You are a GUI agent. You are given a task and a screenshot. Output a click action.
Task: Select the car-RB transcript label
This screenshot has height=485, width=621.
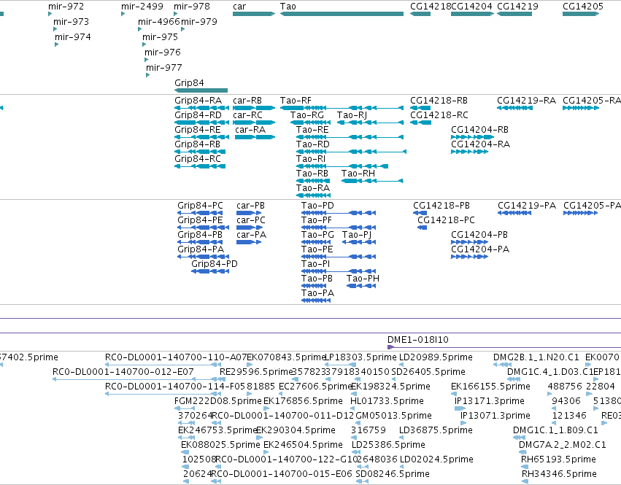(247, 101)
